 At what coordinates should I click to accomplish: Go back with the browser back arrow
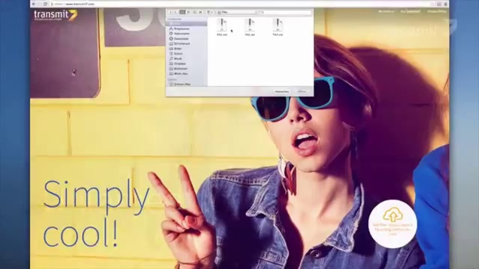point(33,4)
